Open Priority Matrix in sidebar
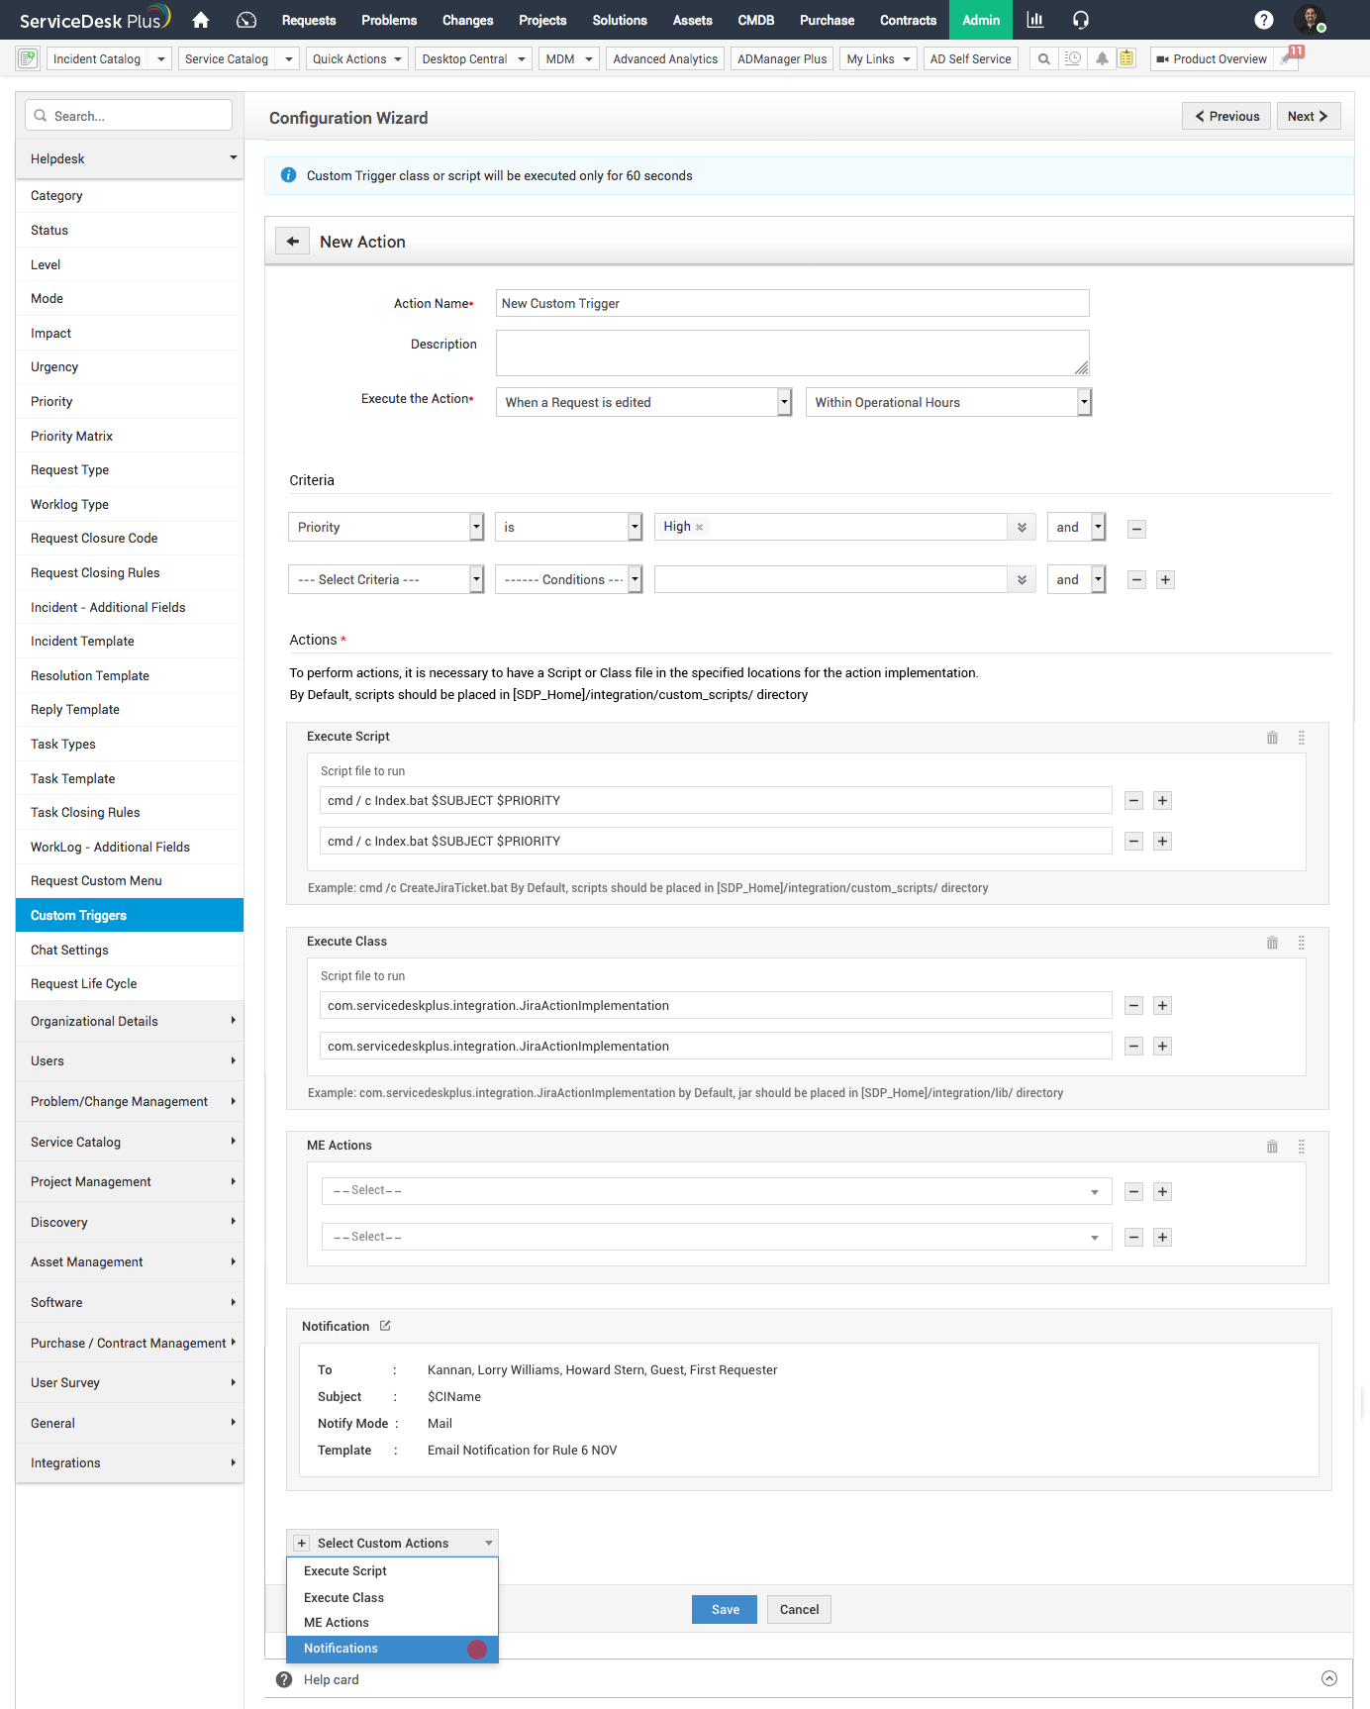Screen dimensions: 1370x1709 pyautogui.click(x=130, y=436)
